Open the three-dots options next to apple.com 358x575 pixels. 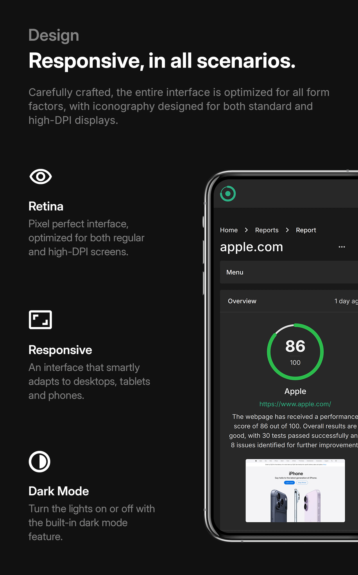click(x=342, y=247)
